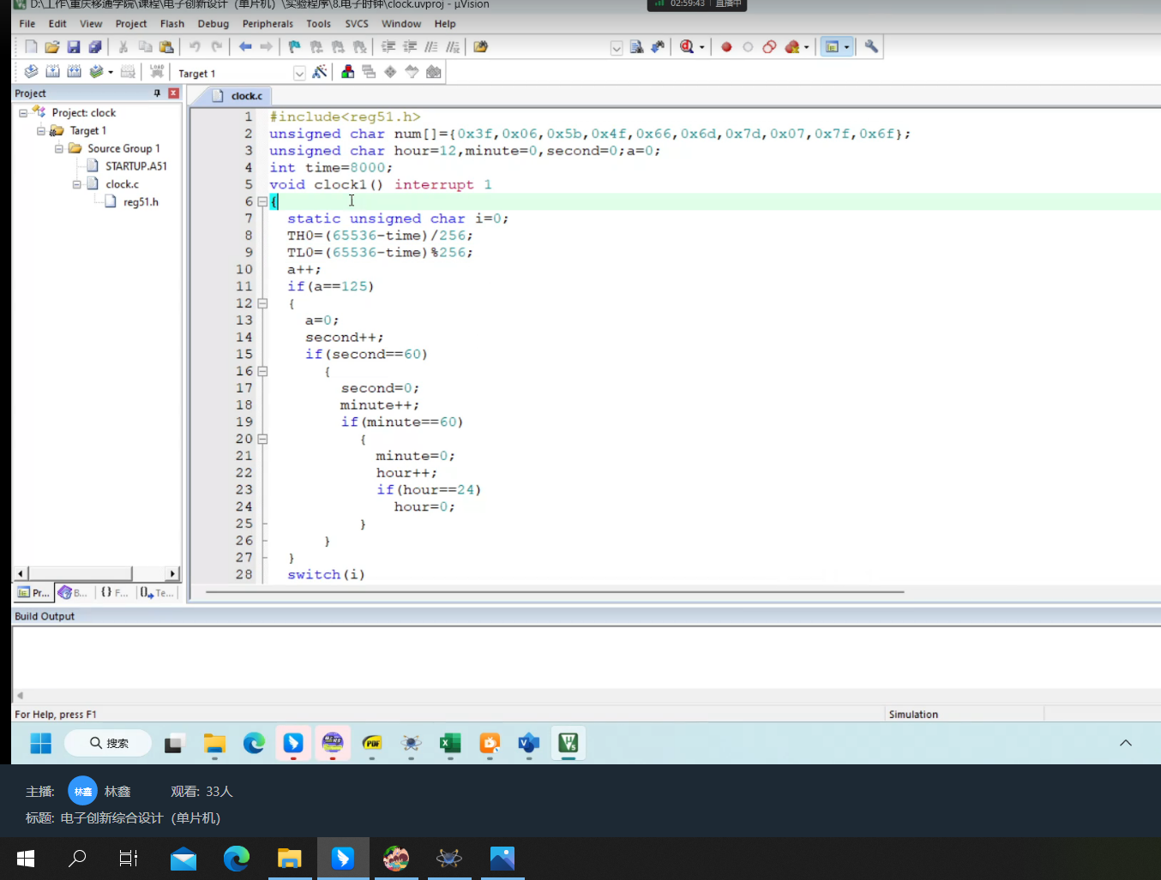This screenshot has height=880, width=1161.
Task: Click the Project panel scroll right arrow
Action: [x=173, y=573]
